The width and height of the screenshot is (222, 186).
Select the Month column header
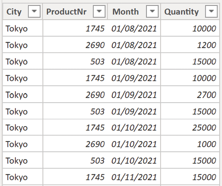point(134,11)
